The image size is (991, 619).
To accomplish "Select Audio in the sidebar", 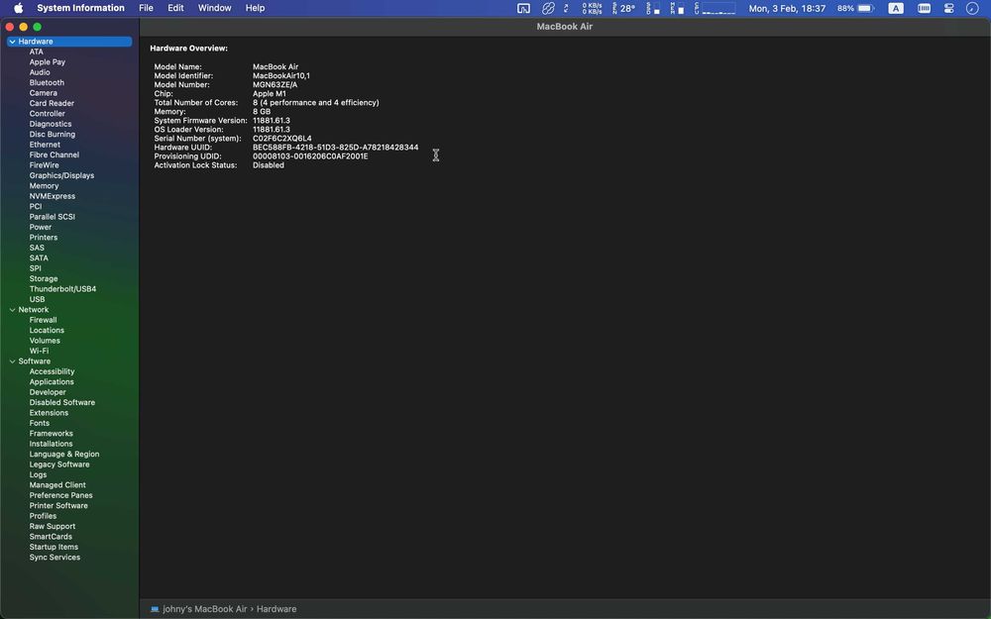I will [x=40, y=72].
